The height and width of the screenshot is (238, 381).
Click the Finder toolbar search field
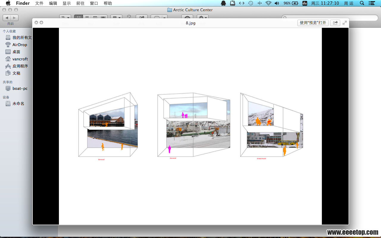(x=330, y=18)
